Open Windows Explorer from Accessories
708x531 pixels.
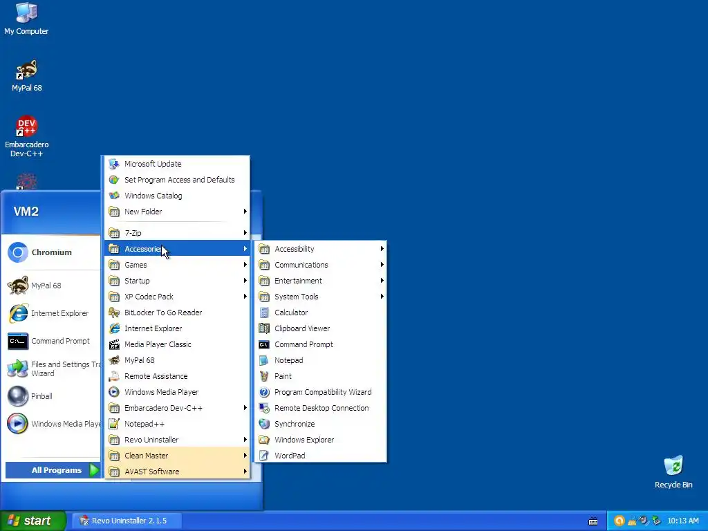pos(321,439)
